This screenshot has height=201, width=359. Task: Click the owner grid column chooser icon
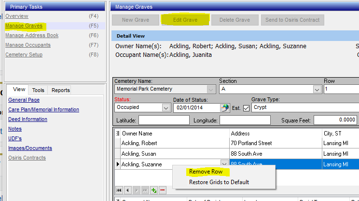click(x=118, y=134)
